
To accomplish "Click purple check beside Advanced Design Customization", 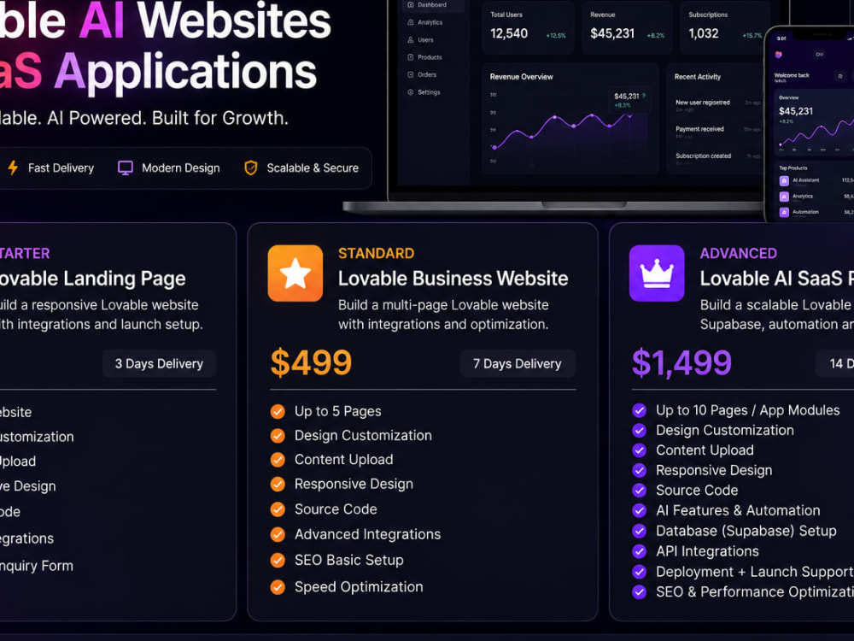I will click(x=640, y=431).
